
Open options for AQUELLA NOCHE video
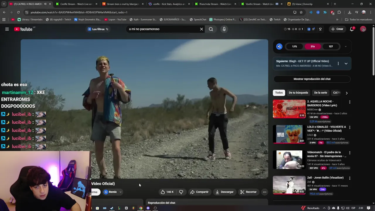point(350,102)
